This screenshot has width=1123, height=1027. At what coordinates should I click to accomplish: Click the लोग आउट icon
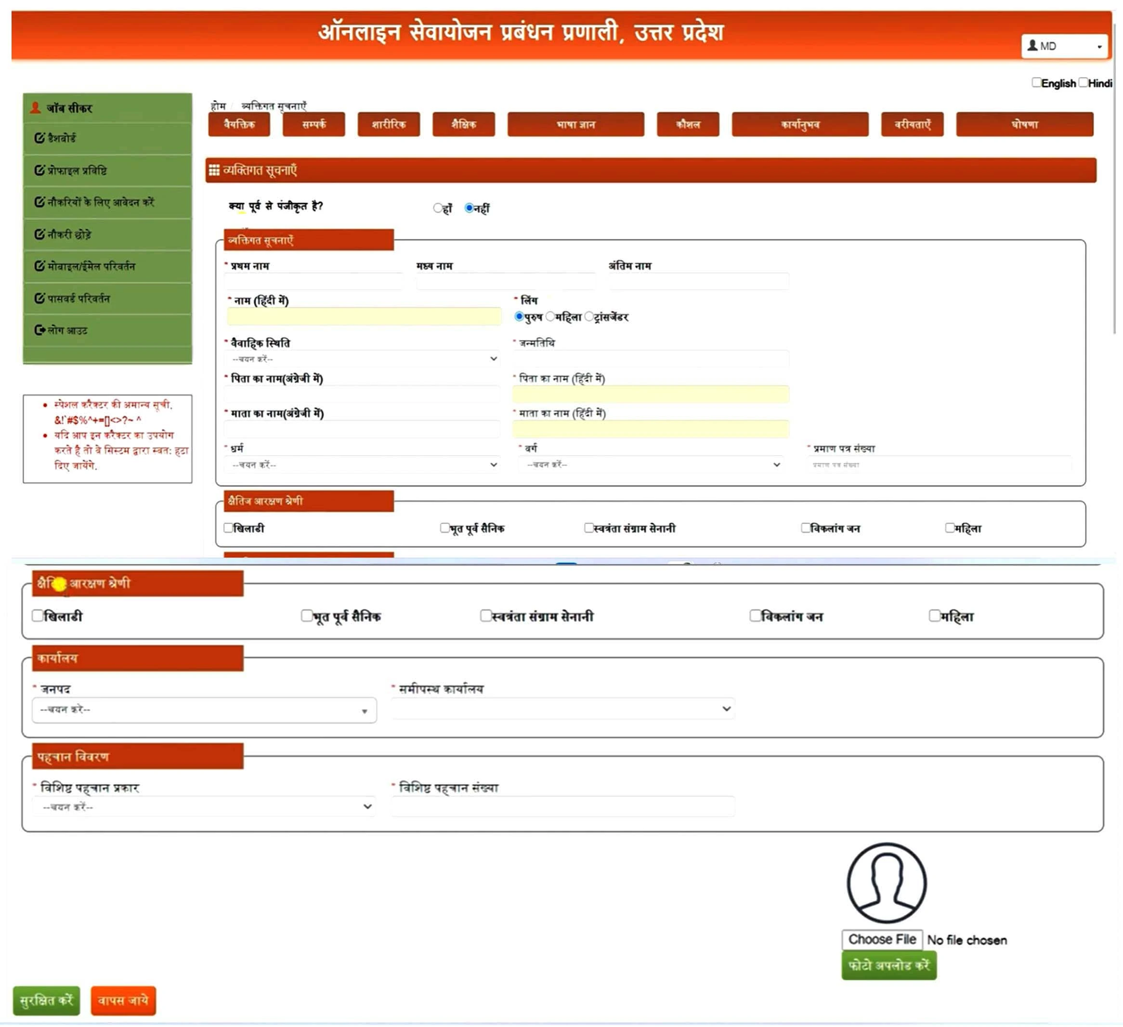39,330
